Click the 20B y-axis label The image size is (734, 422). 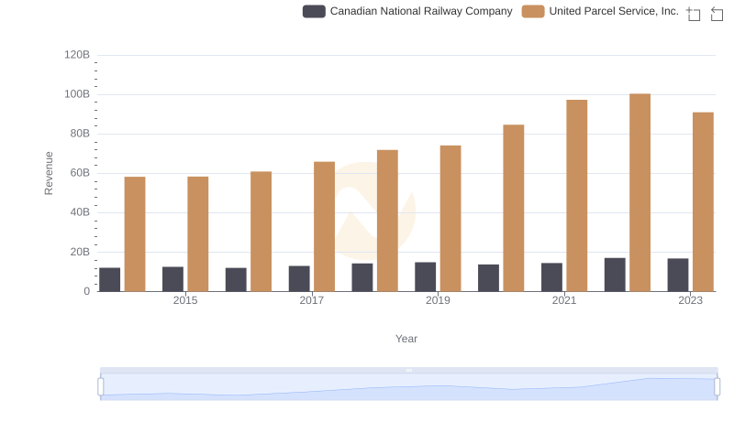click(x=80, y=252)
